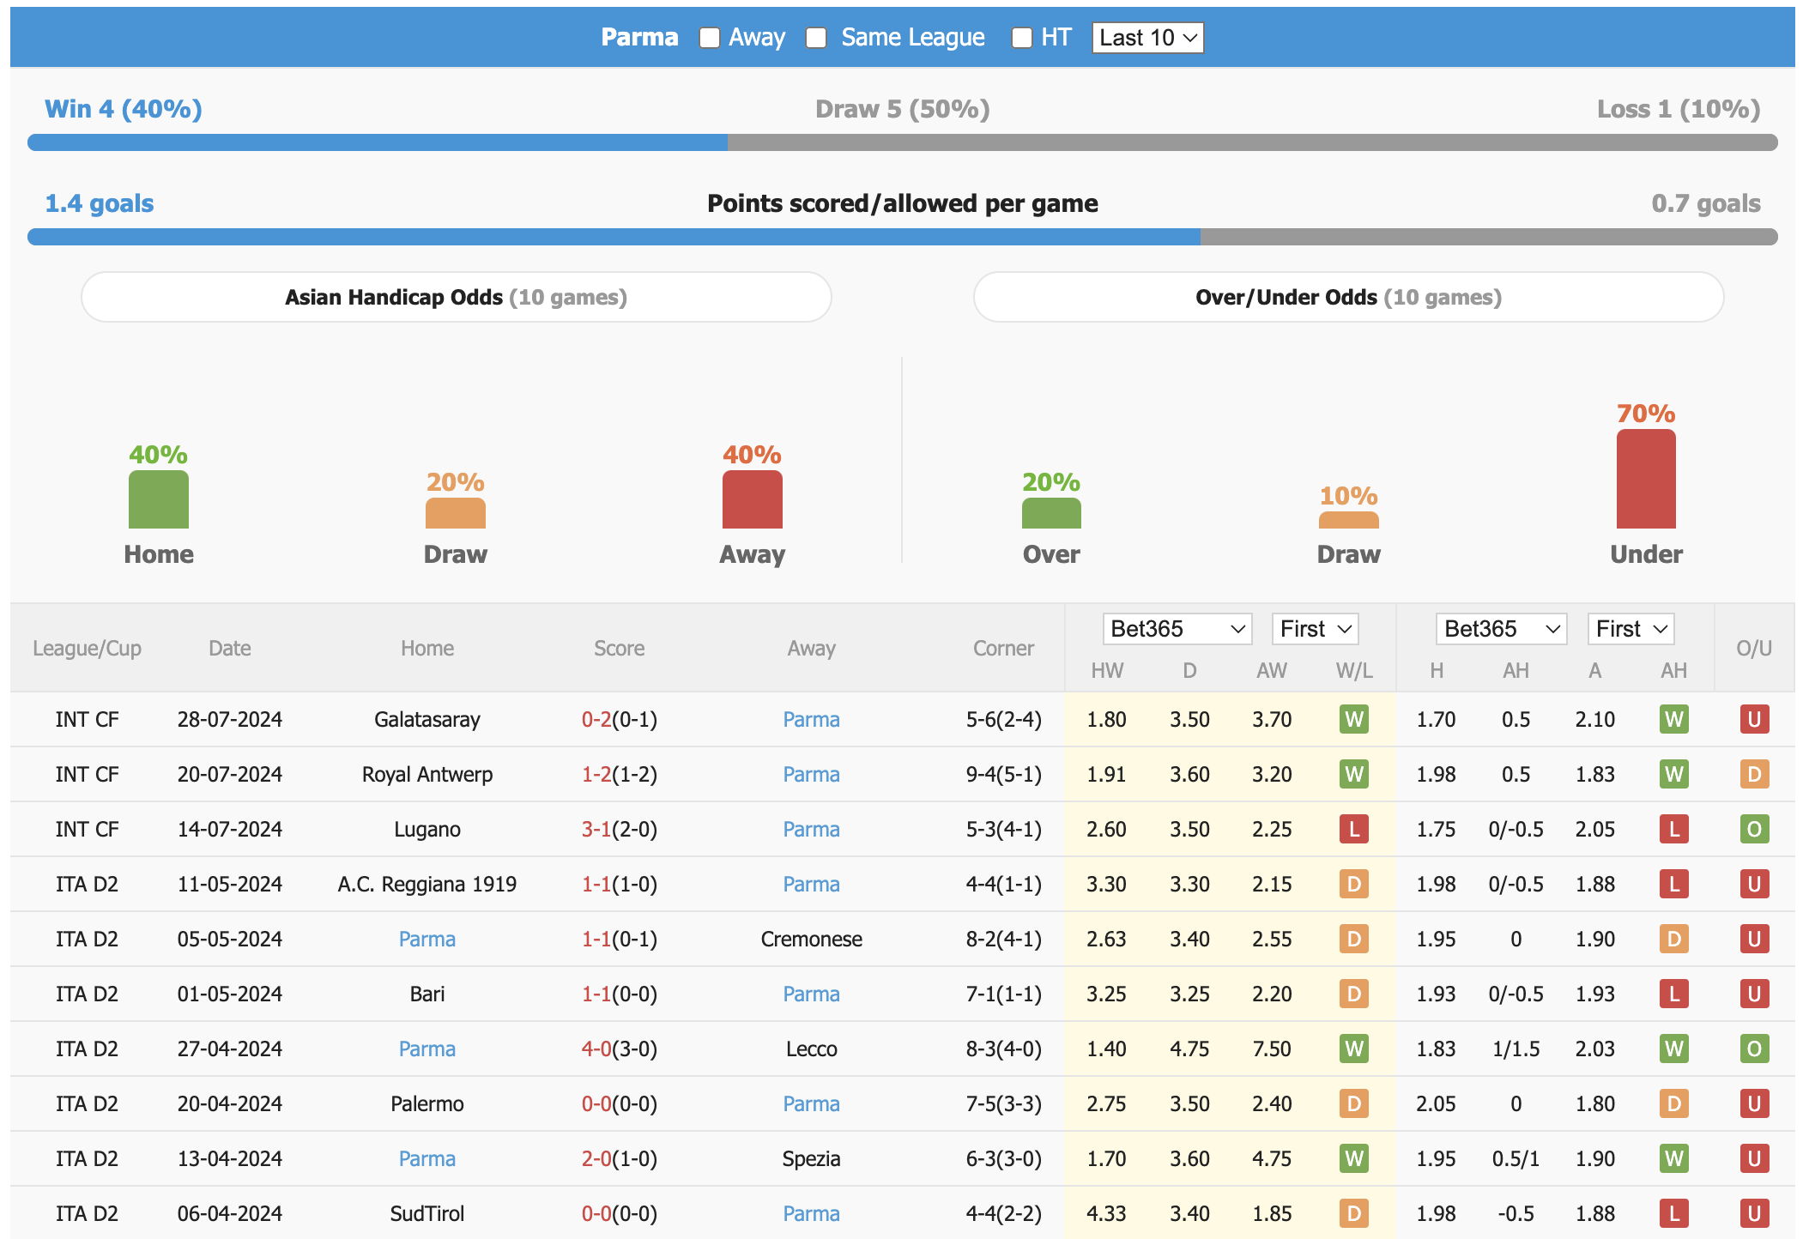Click O/U under badge in Galatasaray row
The height and width of the screenshot is (1239, 1809).
[x=1754, y=719]
